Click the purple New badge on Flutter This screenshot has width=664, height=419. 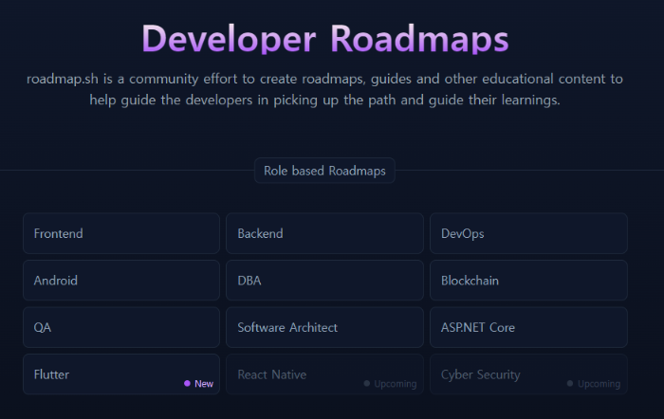pos(198,383)
